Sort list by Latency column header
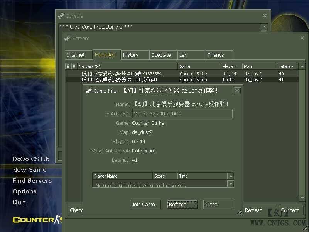Image resolution: width=309 pixels, height=232 pixels. pyautogui.click(x=287, y=66)
